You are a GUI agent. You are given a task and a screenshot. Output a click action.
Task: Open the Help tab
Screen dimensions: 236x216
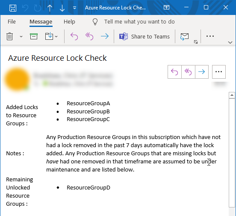tap(69, 22)
